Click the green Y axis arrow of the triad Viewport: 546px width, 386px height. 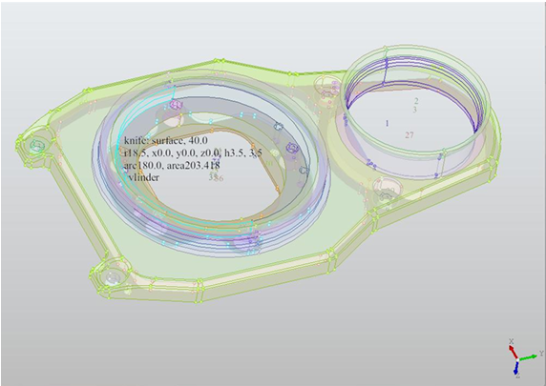coord(528,357)
